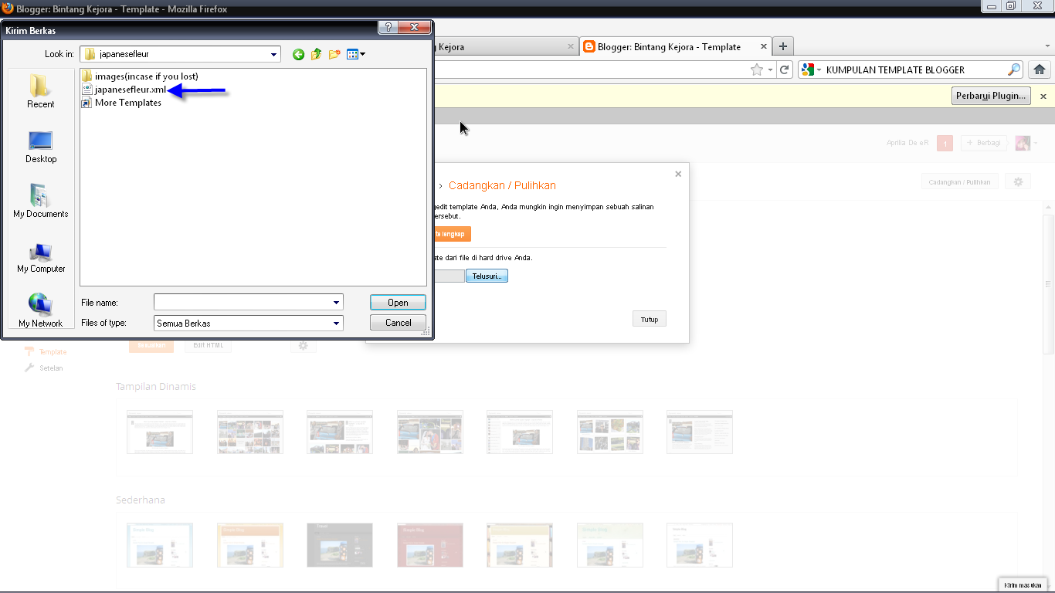This screenshot has width=1055, height=593.
Task: Cancel the Kirim Berkas dialog
Action: tap(398, 323)
